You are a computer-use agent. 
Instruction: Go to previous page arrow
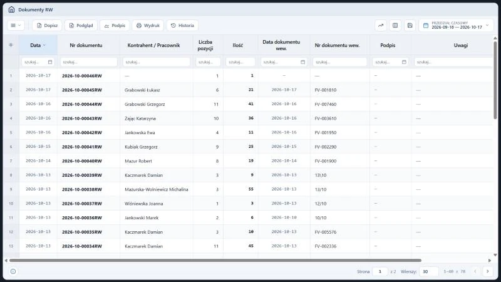coord(475,271)
